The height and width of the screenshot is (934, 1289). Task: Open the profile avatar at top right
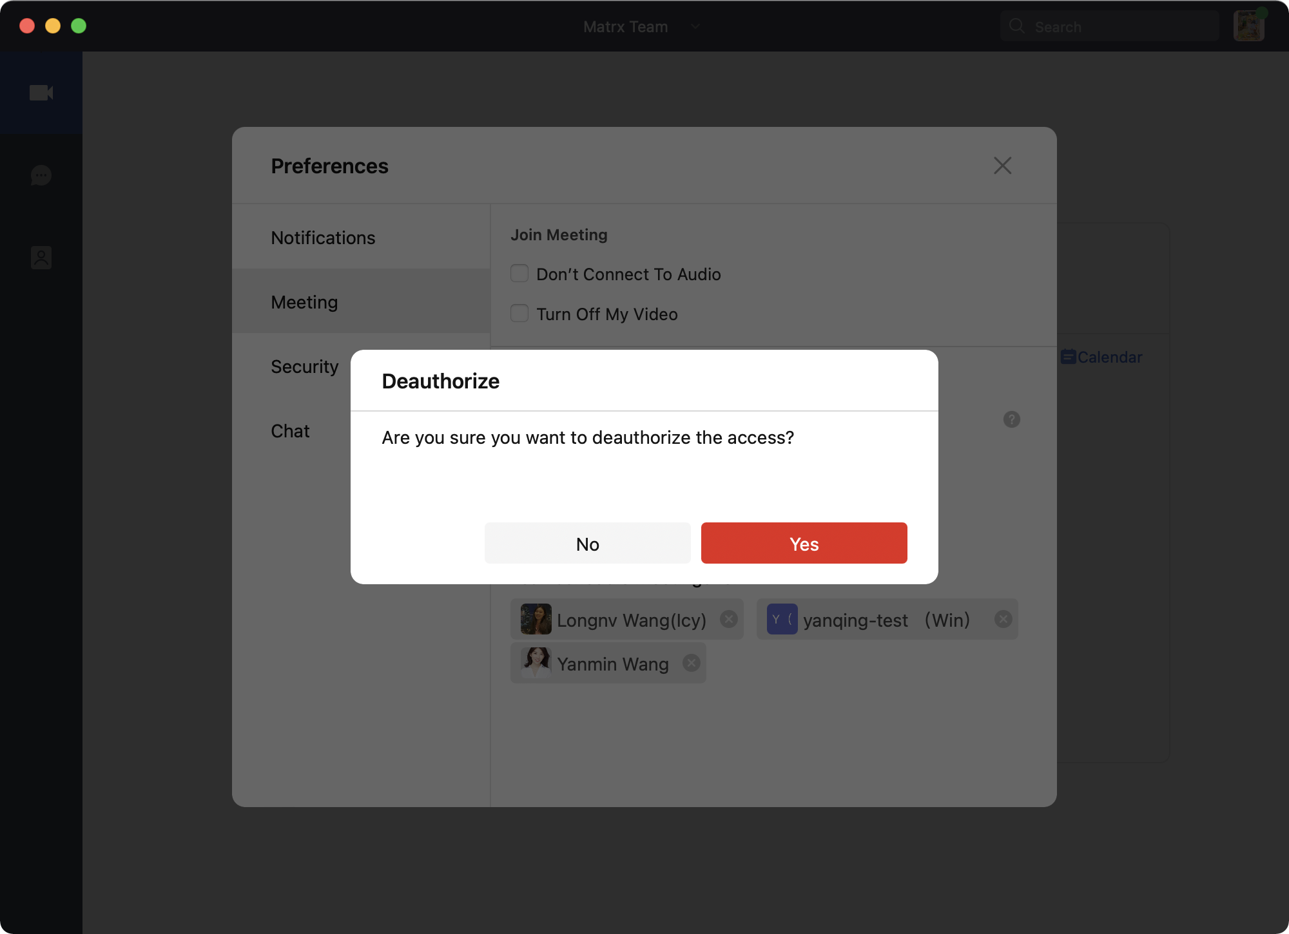pyautogui.click(x=1248, y=26)
